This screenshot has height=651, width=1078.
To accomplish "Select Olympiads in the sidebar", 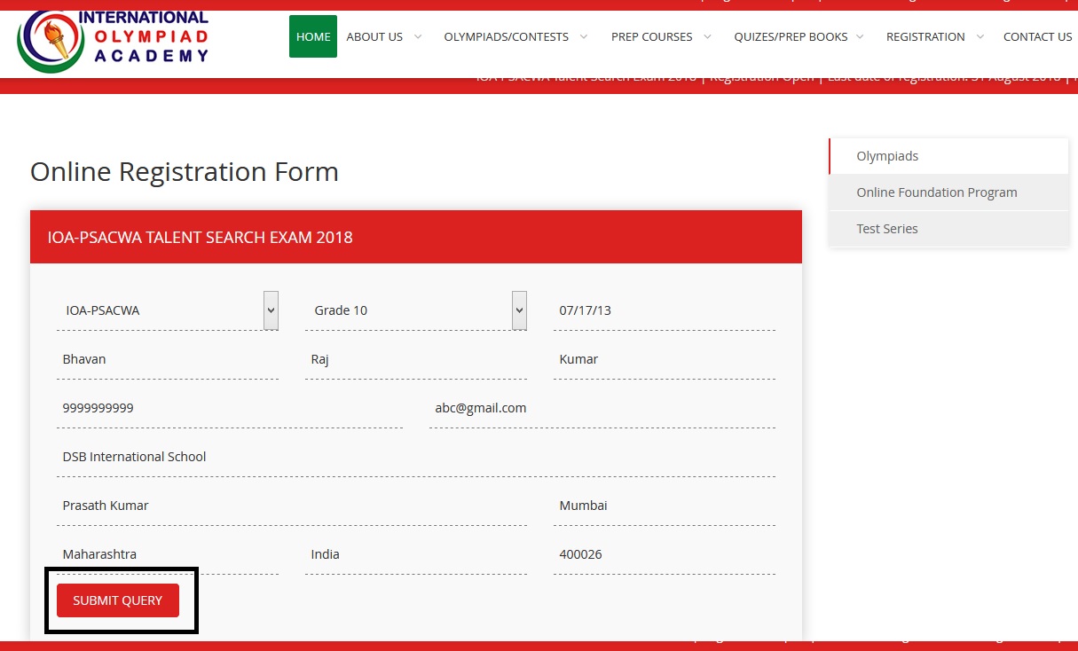I will coord(887,156).
